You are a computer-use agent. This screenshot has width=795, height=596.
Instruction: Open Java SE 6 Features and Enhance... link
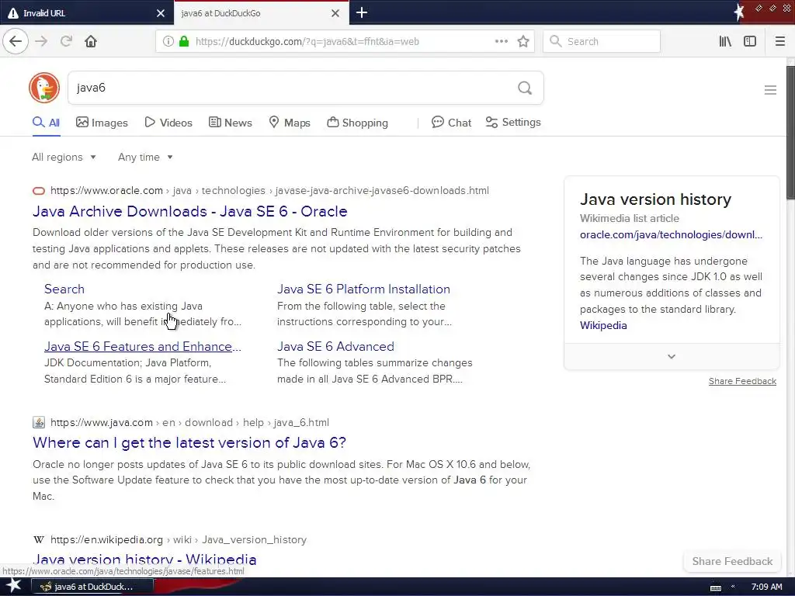click(143, 346)
